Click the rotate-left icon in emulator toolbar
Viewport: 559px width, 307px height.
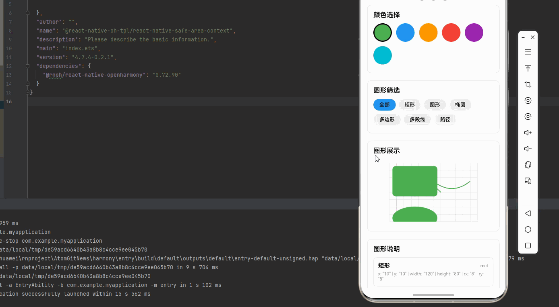click(x=528, y=100)
